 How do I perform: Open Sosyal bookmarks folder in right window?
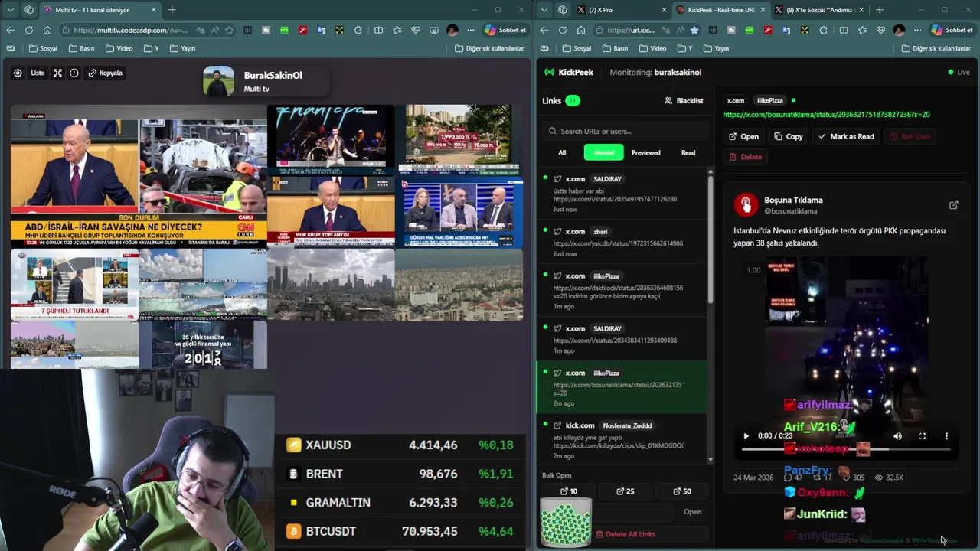577,48
